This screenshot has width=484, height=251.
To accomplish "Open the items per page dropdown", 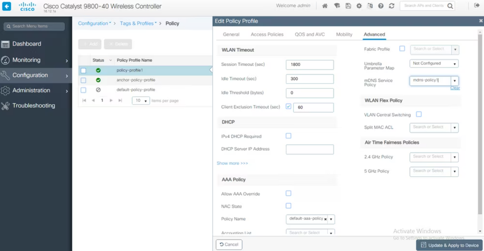I will pyautogui.click(x=141, y=101).
